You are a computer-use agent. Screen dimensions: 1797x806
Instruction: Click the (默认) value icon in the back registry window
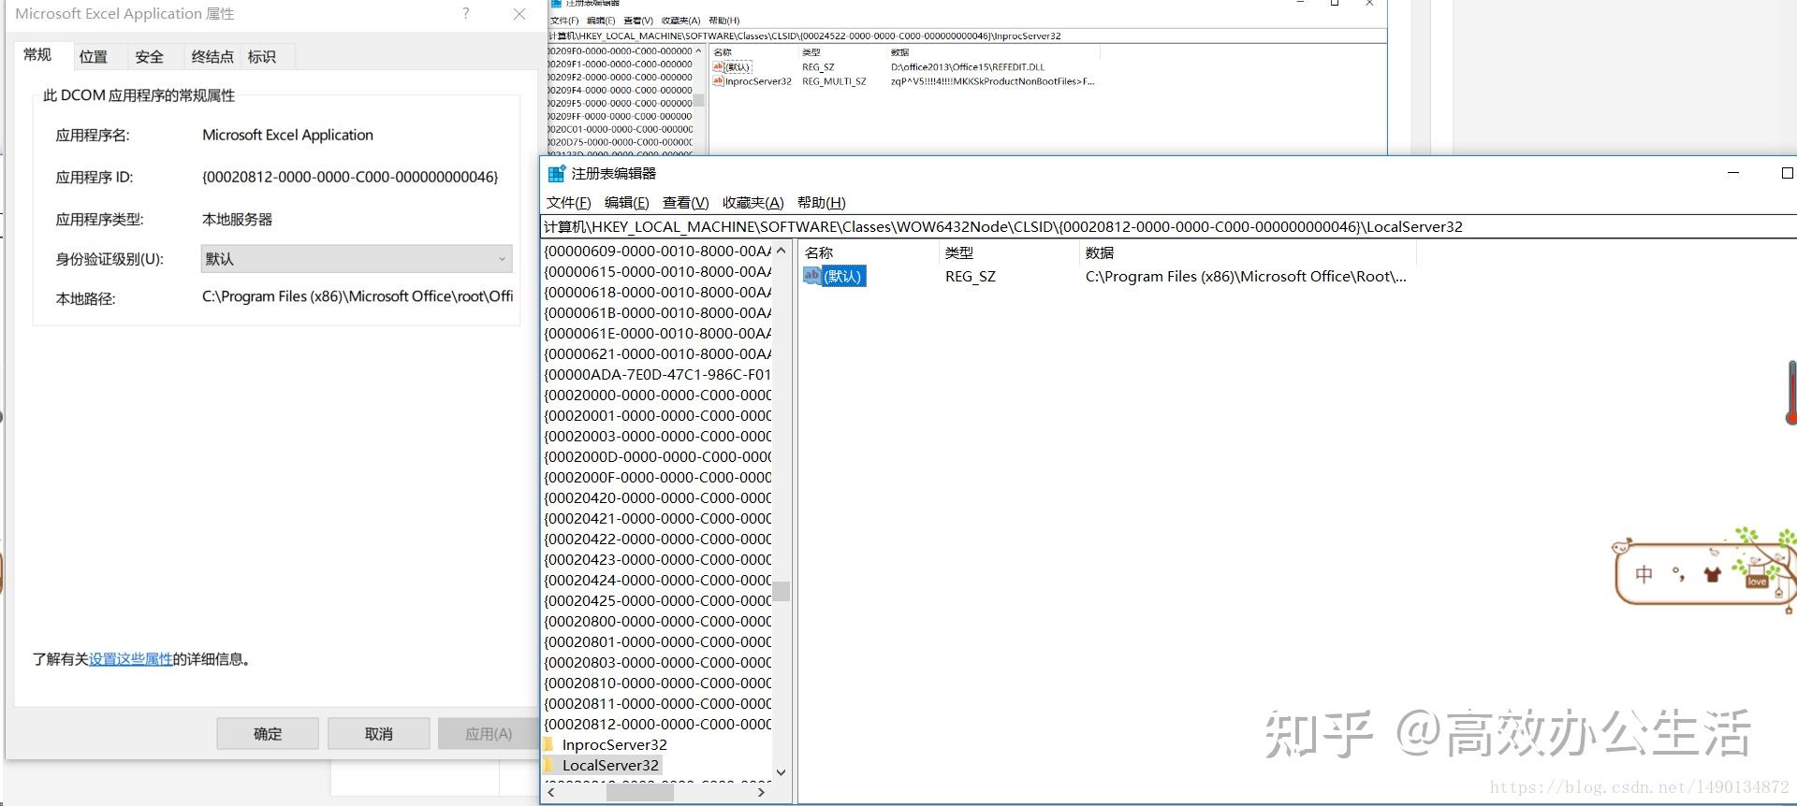(x=718, y=66)
